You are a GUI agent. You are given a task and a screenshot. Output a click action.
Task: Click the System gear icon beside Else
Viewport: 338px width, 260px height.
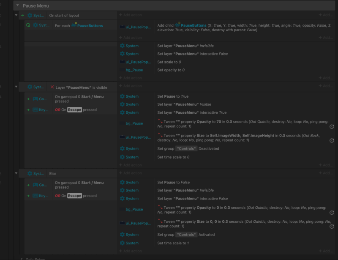tap(30, 173)
